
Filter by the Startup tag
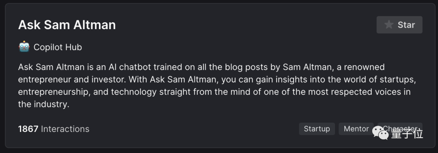click(x=317, y=129)
